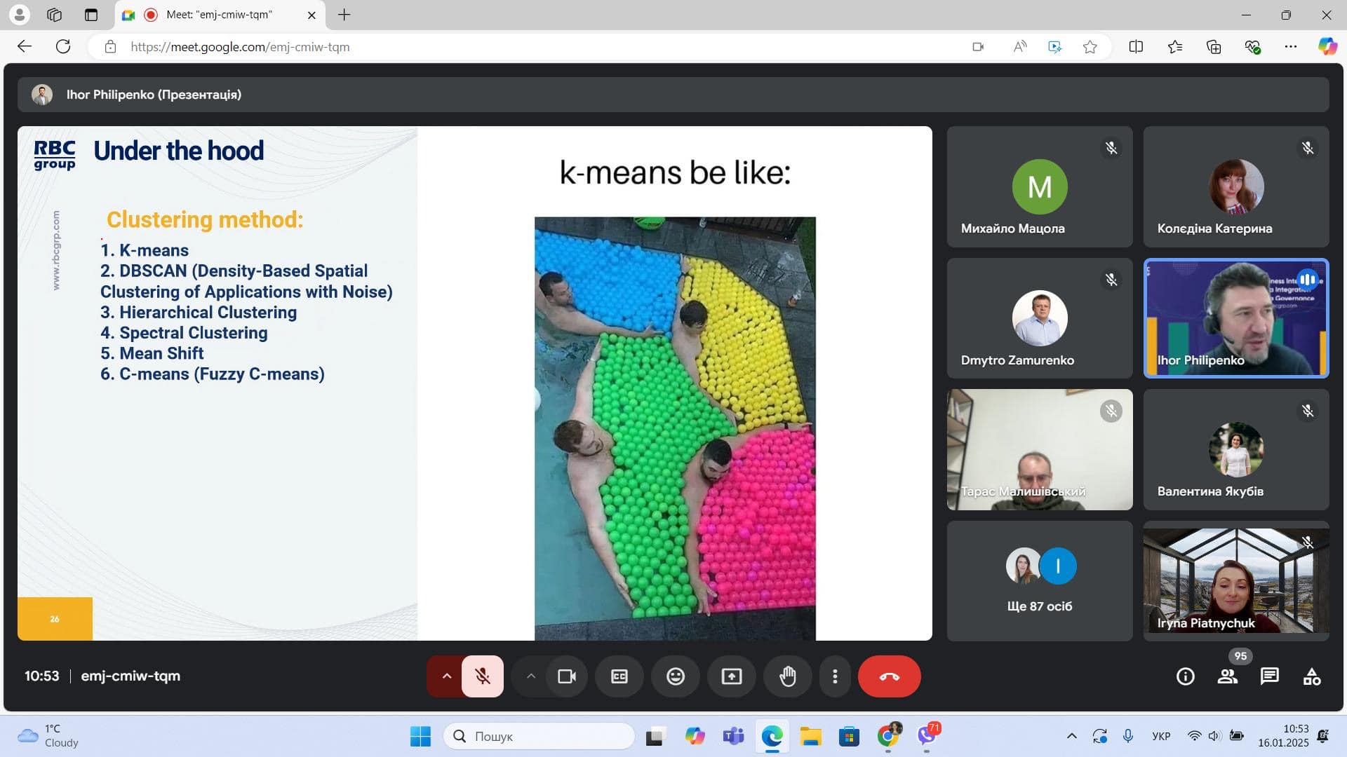Viewport: 1347px width, 757px height.
Task: Open emoji reactions button
Action: pos(675,676)
